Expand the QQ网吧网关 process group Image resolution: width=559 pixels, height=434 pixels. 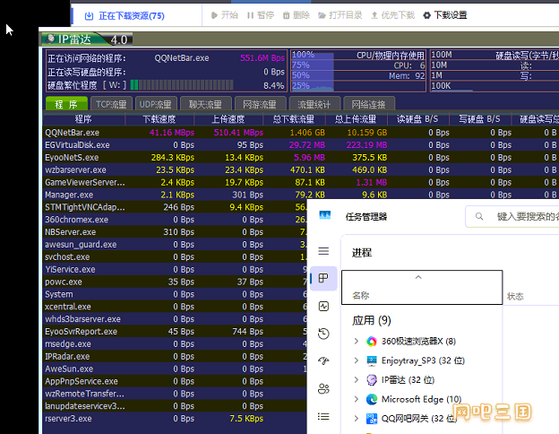click(x=357, y=418)
